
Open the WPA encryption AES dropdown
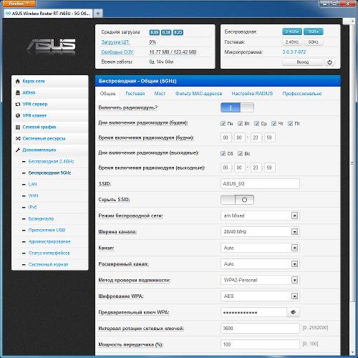[260, 296]
